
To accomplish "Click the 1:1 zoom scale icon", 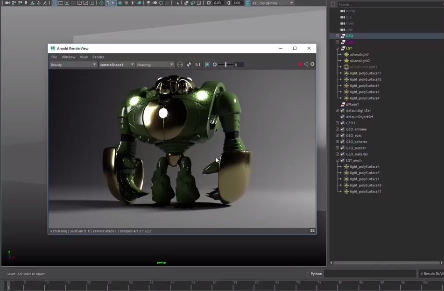I will (197, 65).
